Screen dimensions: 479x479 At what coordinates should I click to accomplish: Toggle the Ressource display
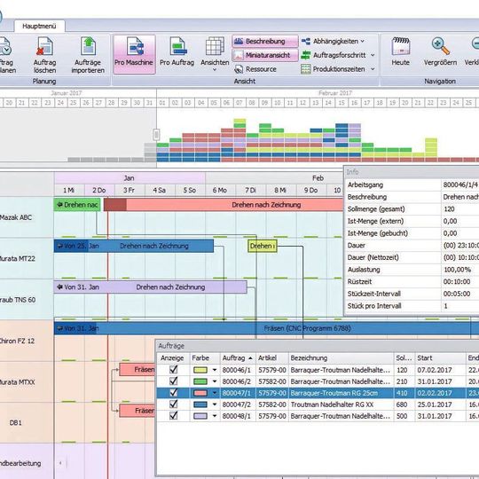click(x=255, y=69)
